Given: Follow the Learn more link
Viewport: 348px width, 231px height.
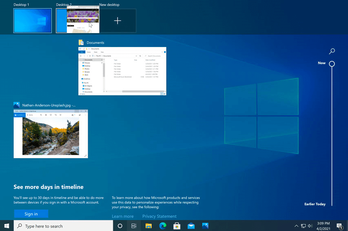Looking at the screenshot, I should 122,216.
